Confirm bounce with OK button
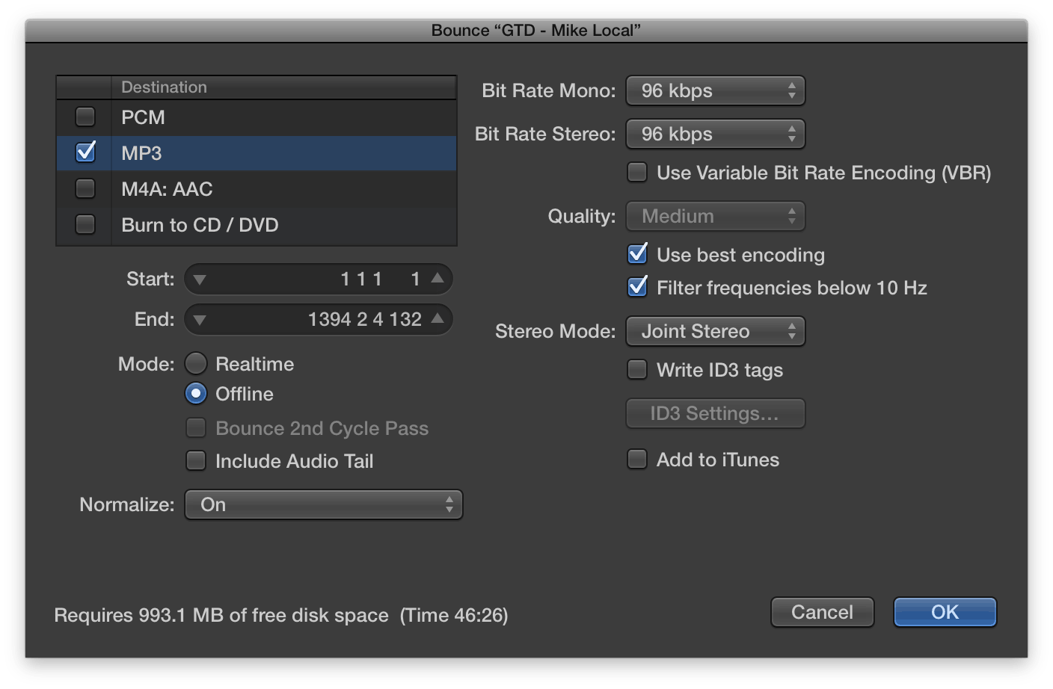 945,612
